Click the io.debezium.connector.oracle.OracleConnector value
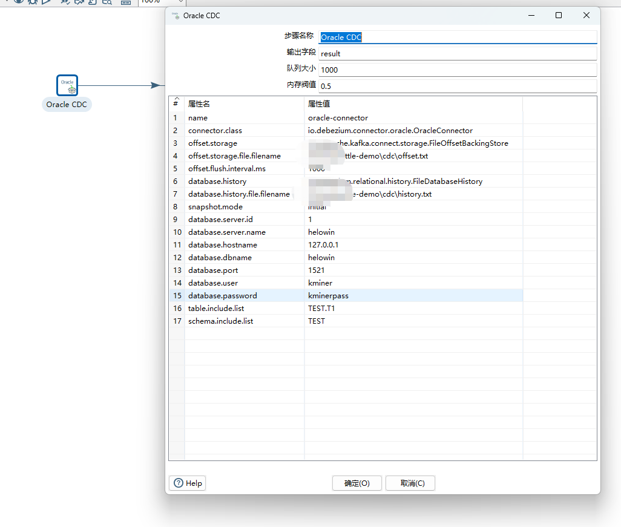Viewport: 621px width, 527px height. pos(413,130)
